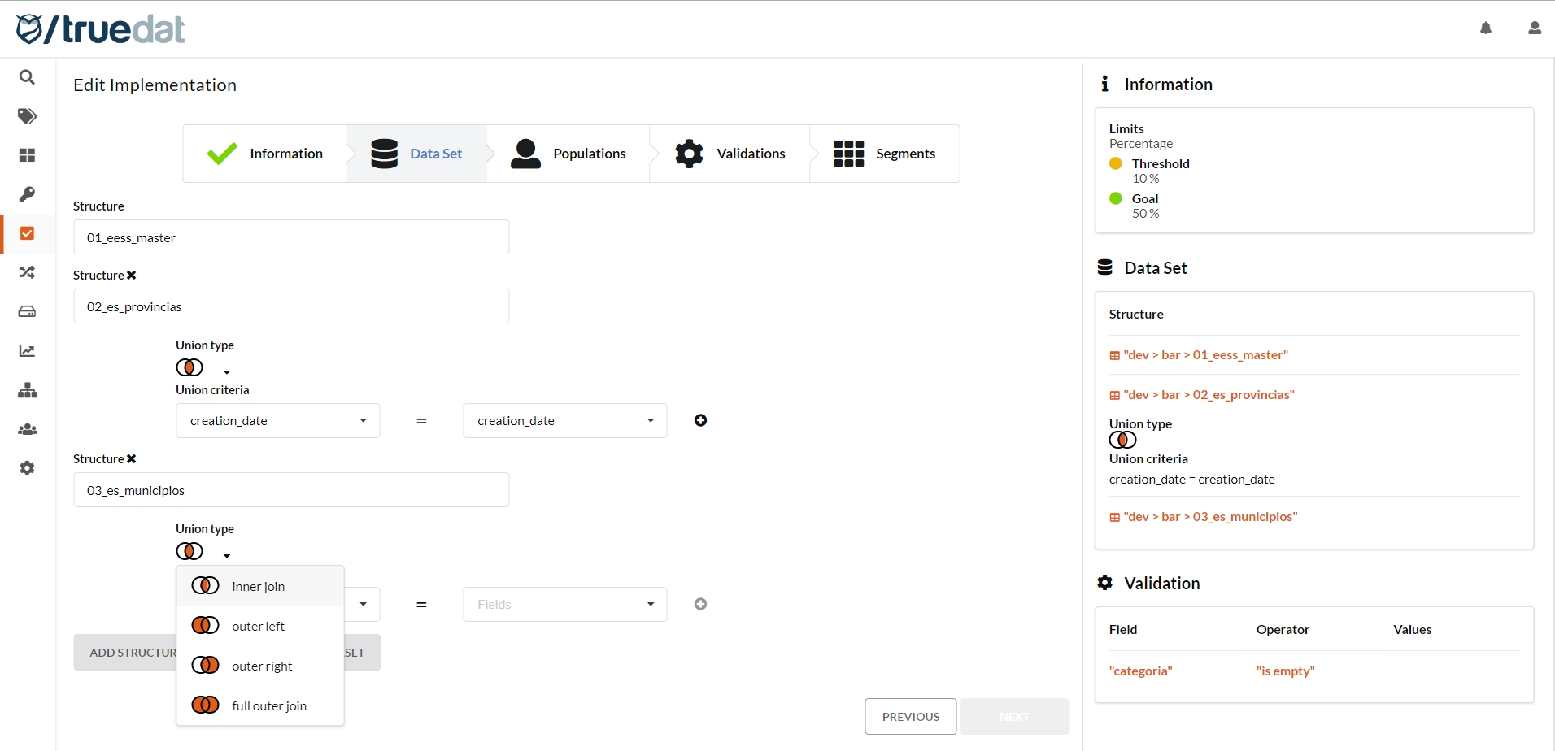Go to the Validations step tab

[730, 154]
